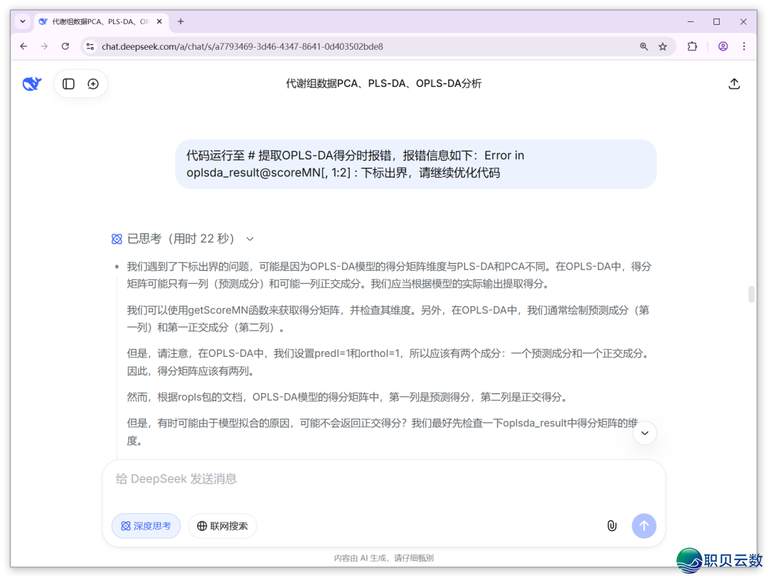Click the DeepSeek whale logo
This screenshot has width=768, height=578.
pyautogui.click(x=31, y=83)
